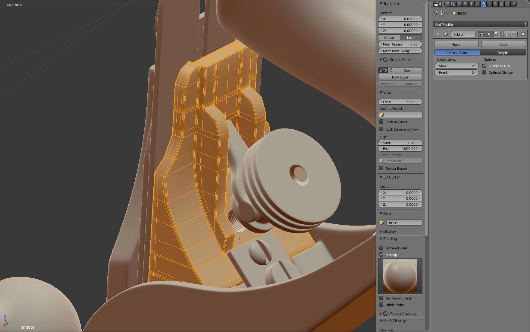530x332 pixels.
Task: Enable Render Border checkbox
Action: pos(381,168)
